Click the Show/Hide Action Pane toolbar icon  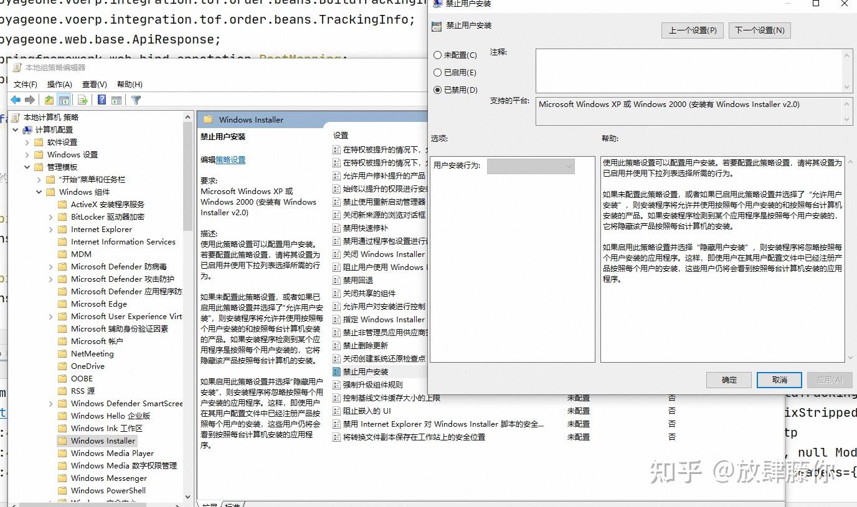[118, 100]
